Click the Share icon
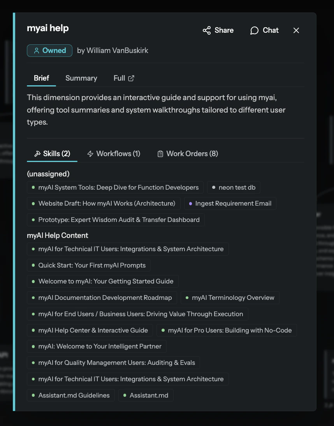 pos(207,30)
